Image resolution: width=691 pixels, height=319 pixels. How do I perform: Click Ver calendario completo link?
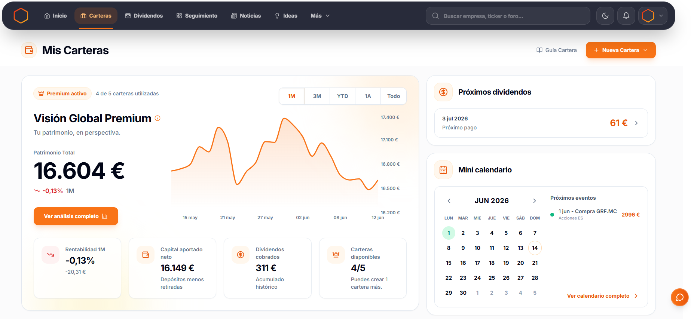click(602, 296)
